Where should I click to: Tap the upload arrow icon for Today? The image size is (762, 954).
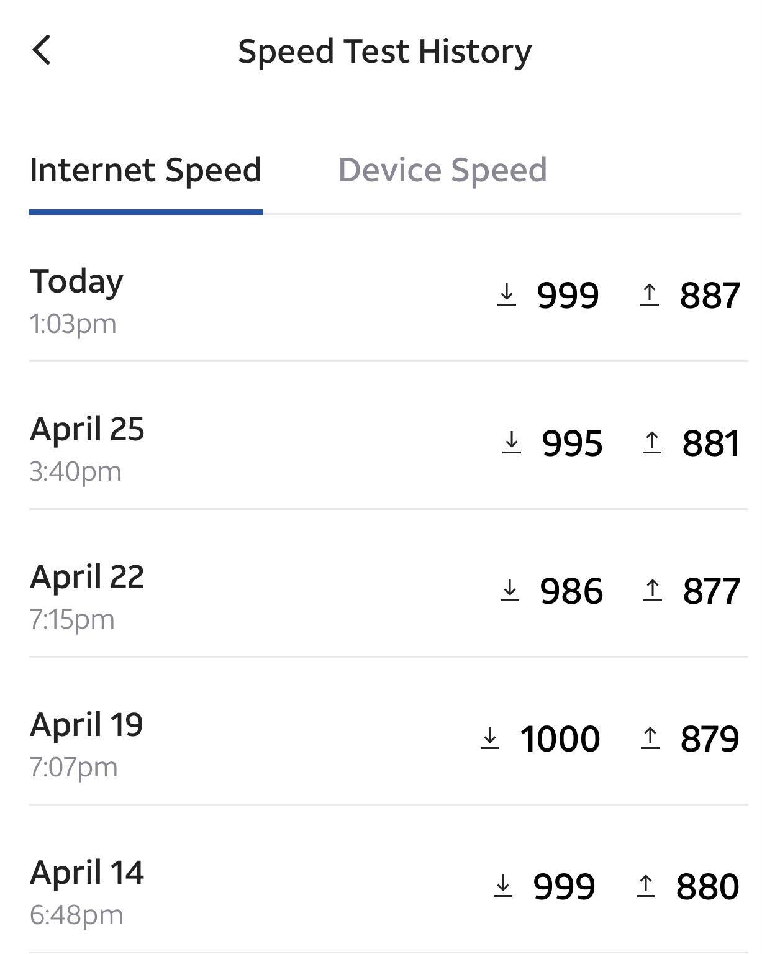pyautogui.click(x=649, y=294)
